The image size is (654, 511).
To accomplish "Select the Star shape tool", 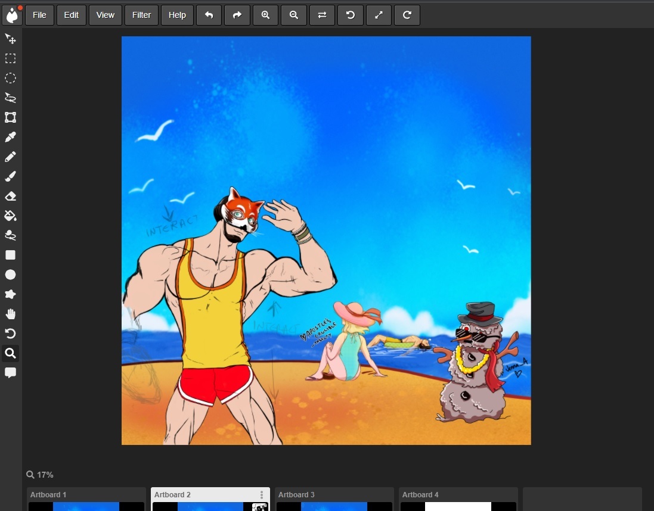I will (11, 294).
